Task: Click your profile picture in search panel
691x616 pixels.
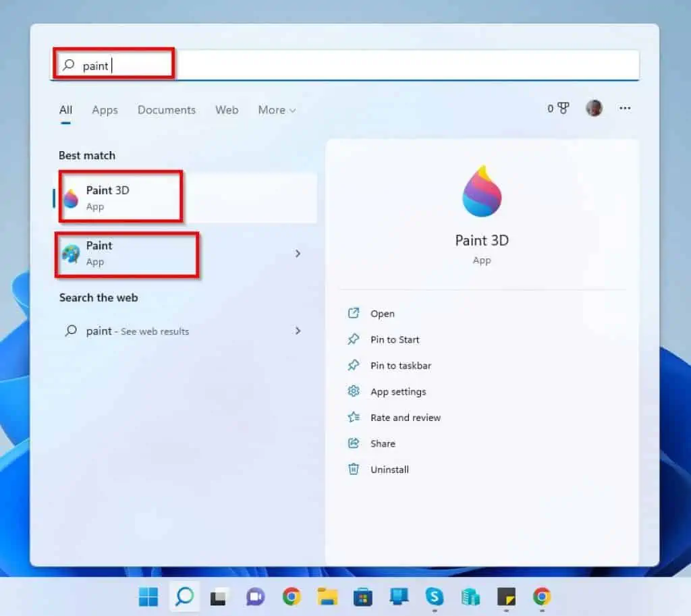Action: pos(595,107)
